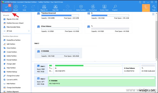Screen dimensions: 158x93
Task: Select the 64.93GB unallocated card
Action: 108,28
